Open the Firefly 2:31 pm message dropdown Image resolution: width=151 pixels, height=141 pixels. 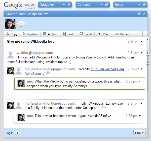tap(141, 103)
